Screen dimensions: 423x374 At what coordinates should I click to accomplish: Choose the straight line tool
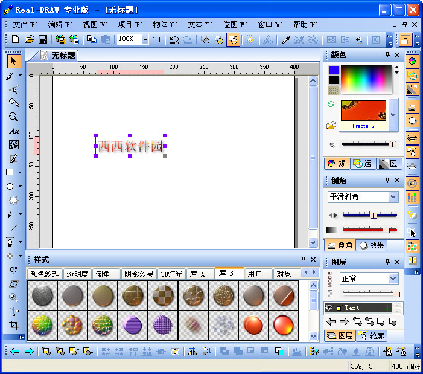(13, 228)
